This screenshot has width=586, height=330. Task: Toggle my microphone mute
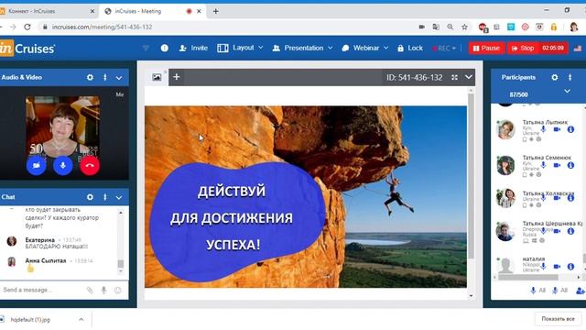(x=63, y=165)
